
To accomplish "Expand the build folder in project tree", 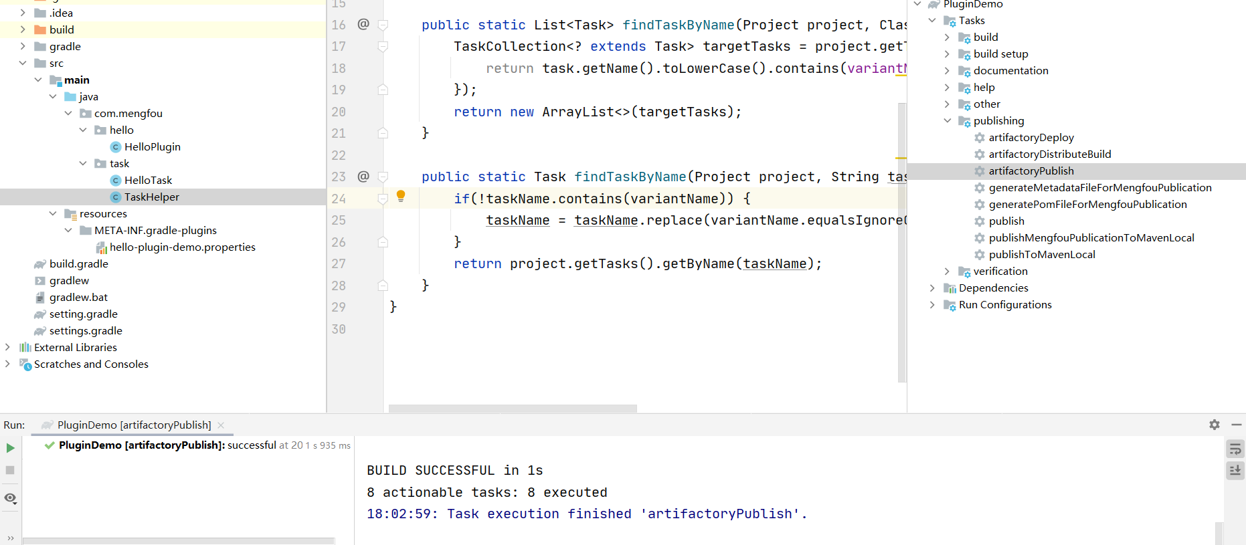I will click(23, 29).
